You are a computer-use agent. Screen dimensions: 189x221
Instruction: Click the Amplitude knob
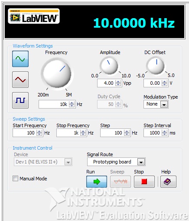pyautogui.click(x=109, y=66)
